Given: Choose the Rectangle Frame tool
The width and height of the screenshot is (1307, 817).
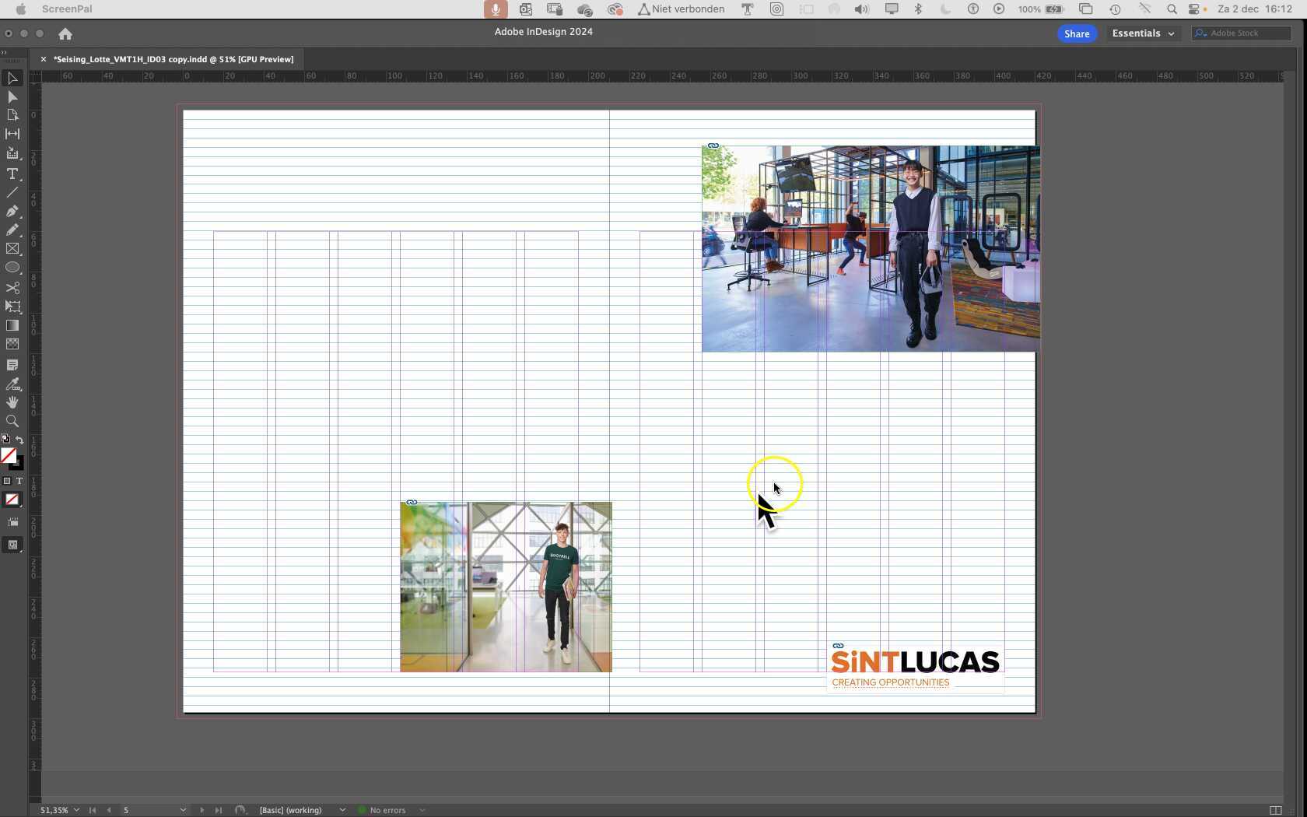Looking at the screenshot, I should (x=12, y=249).
